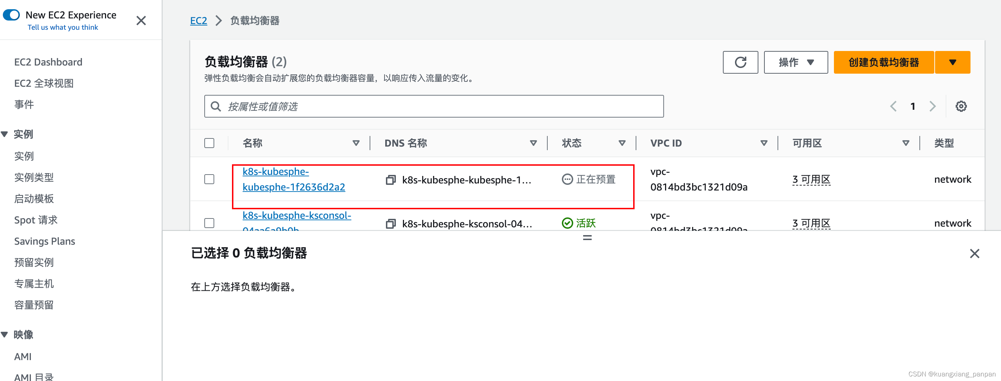The width and height of the screenshot is (1001, 381).
Task: Open 启动模板 in the sidebar
Action: (34, 199)
